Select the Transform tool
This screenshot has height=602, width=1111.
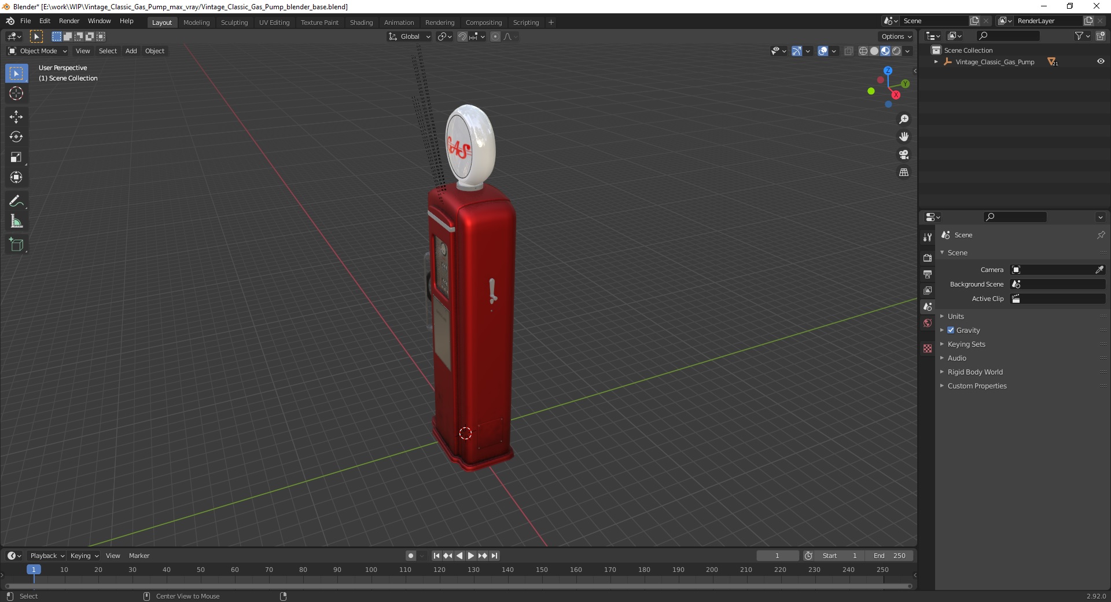pyautogui.click(x=16, y=178)
